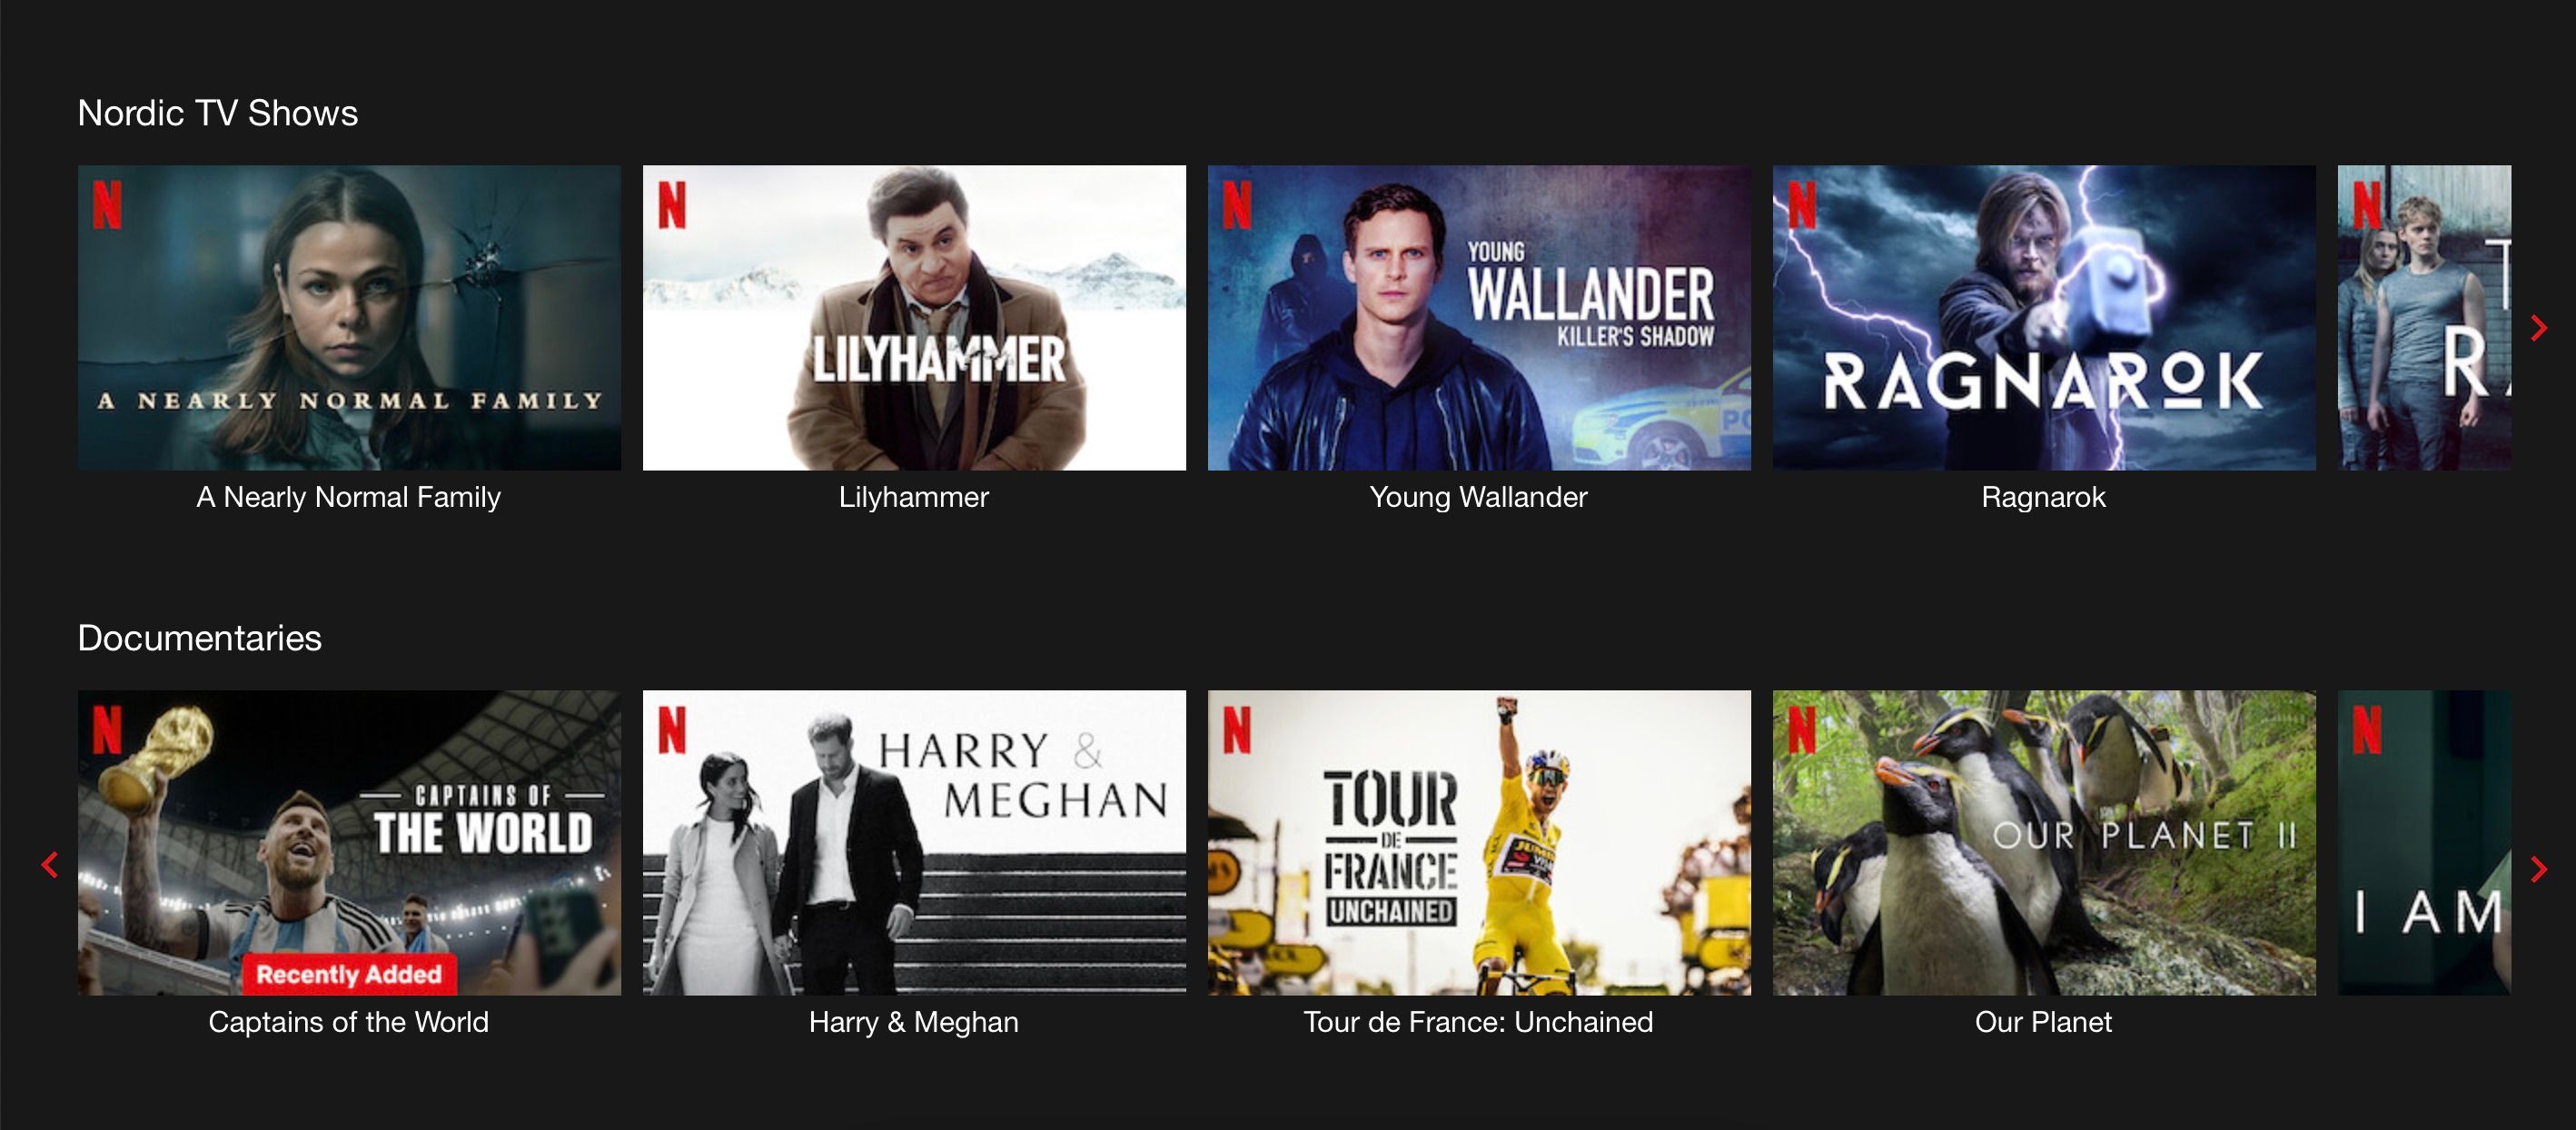Image resolution: width=2576 pixels, height=1130 pixels.
Task: Open the Documentaries section heading
Action: [200, 638]
